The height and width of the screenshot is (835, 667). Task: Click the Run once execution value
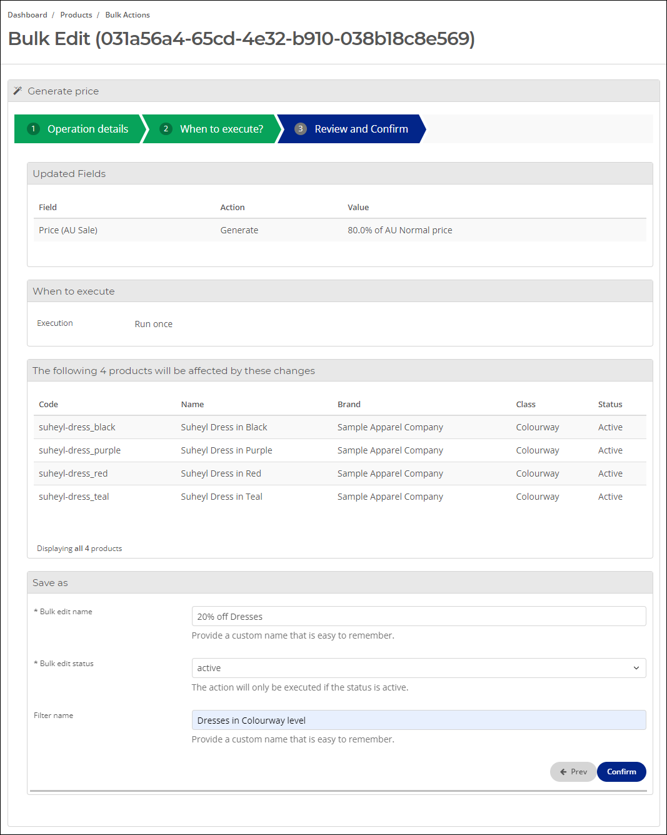153,324
